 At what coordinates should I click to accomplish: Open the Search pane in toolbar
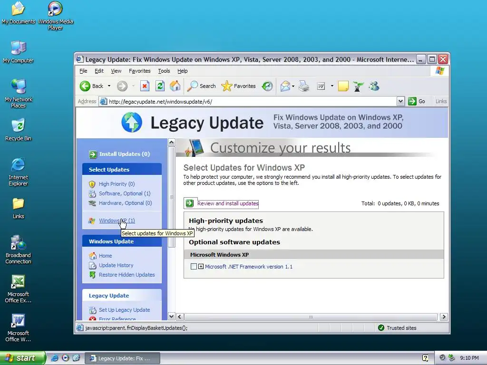click(202, 86)
